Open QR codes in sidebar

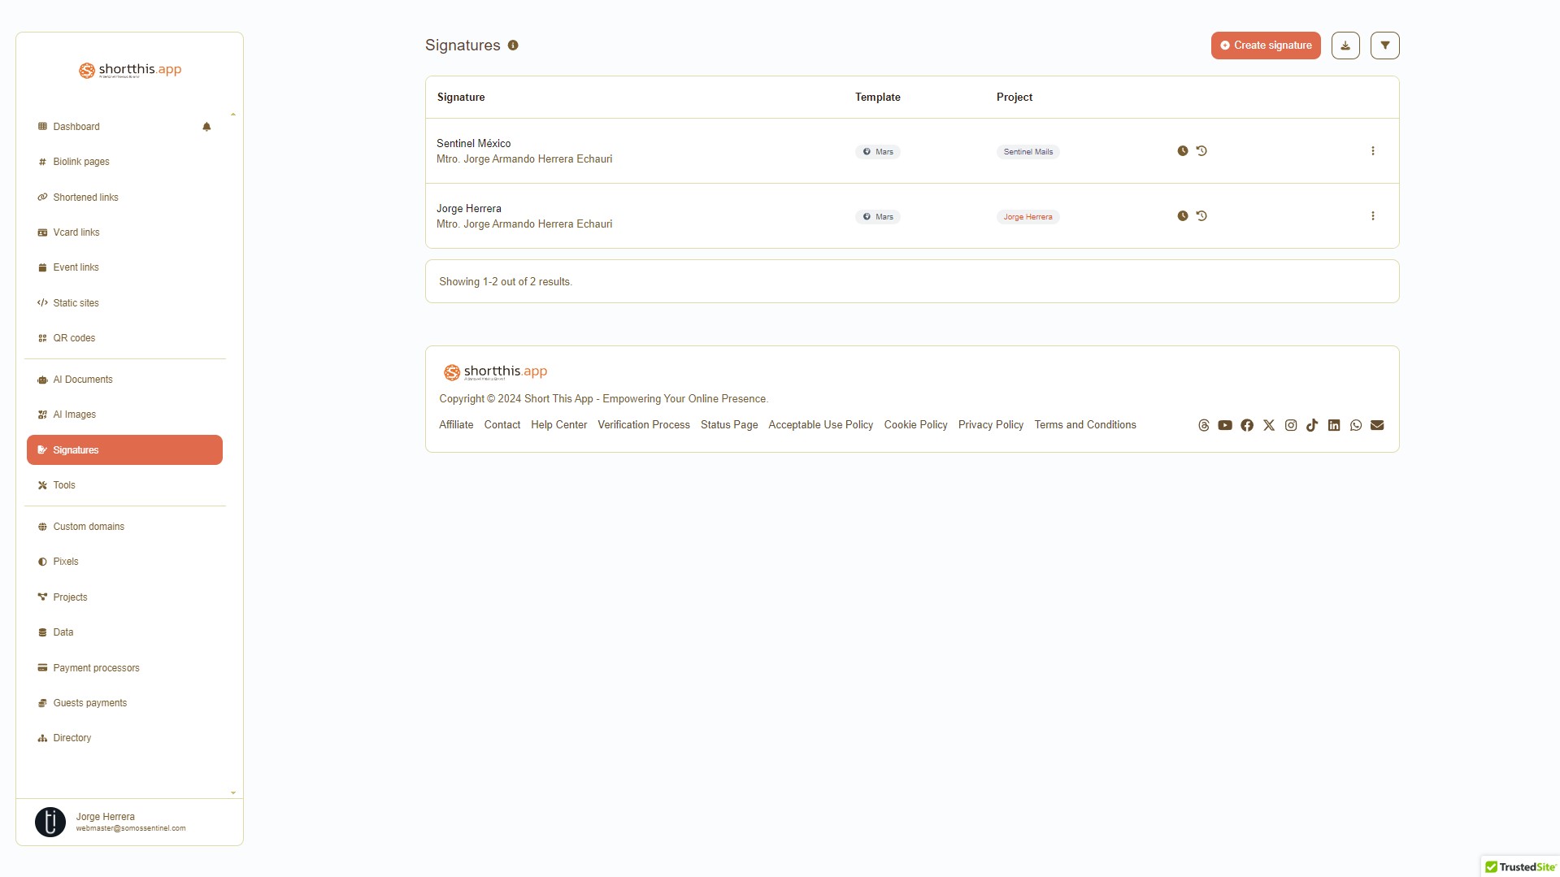pyautogui.click(x=74, y=338)
